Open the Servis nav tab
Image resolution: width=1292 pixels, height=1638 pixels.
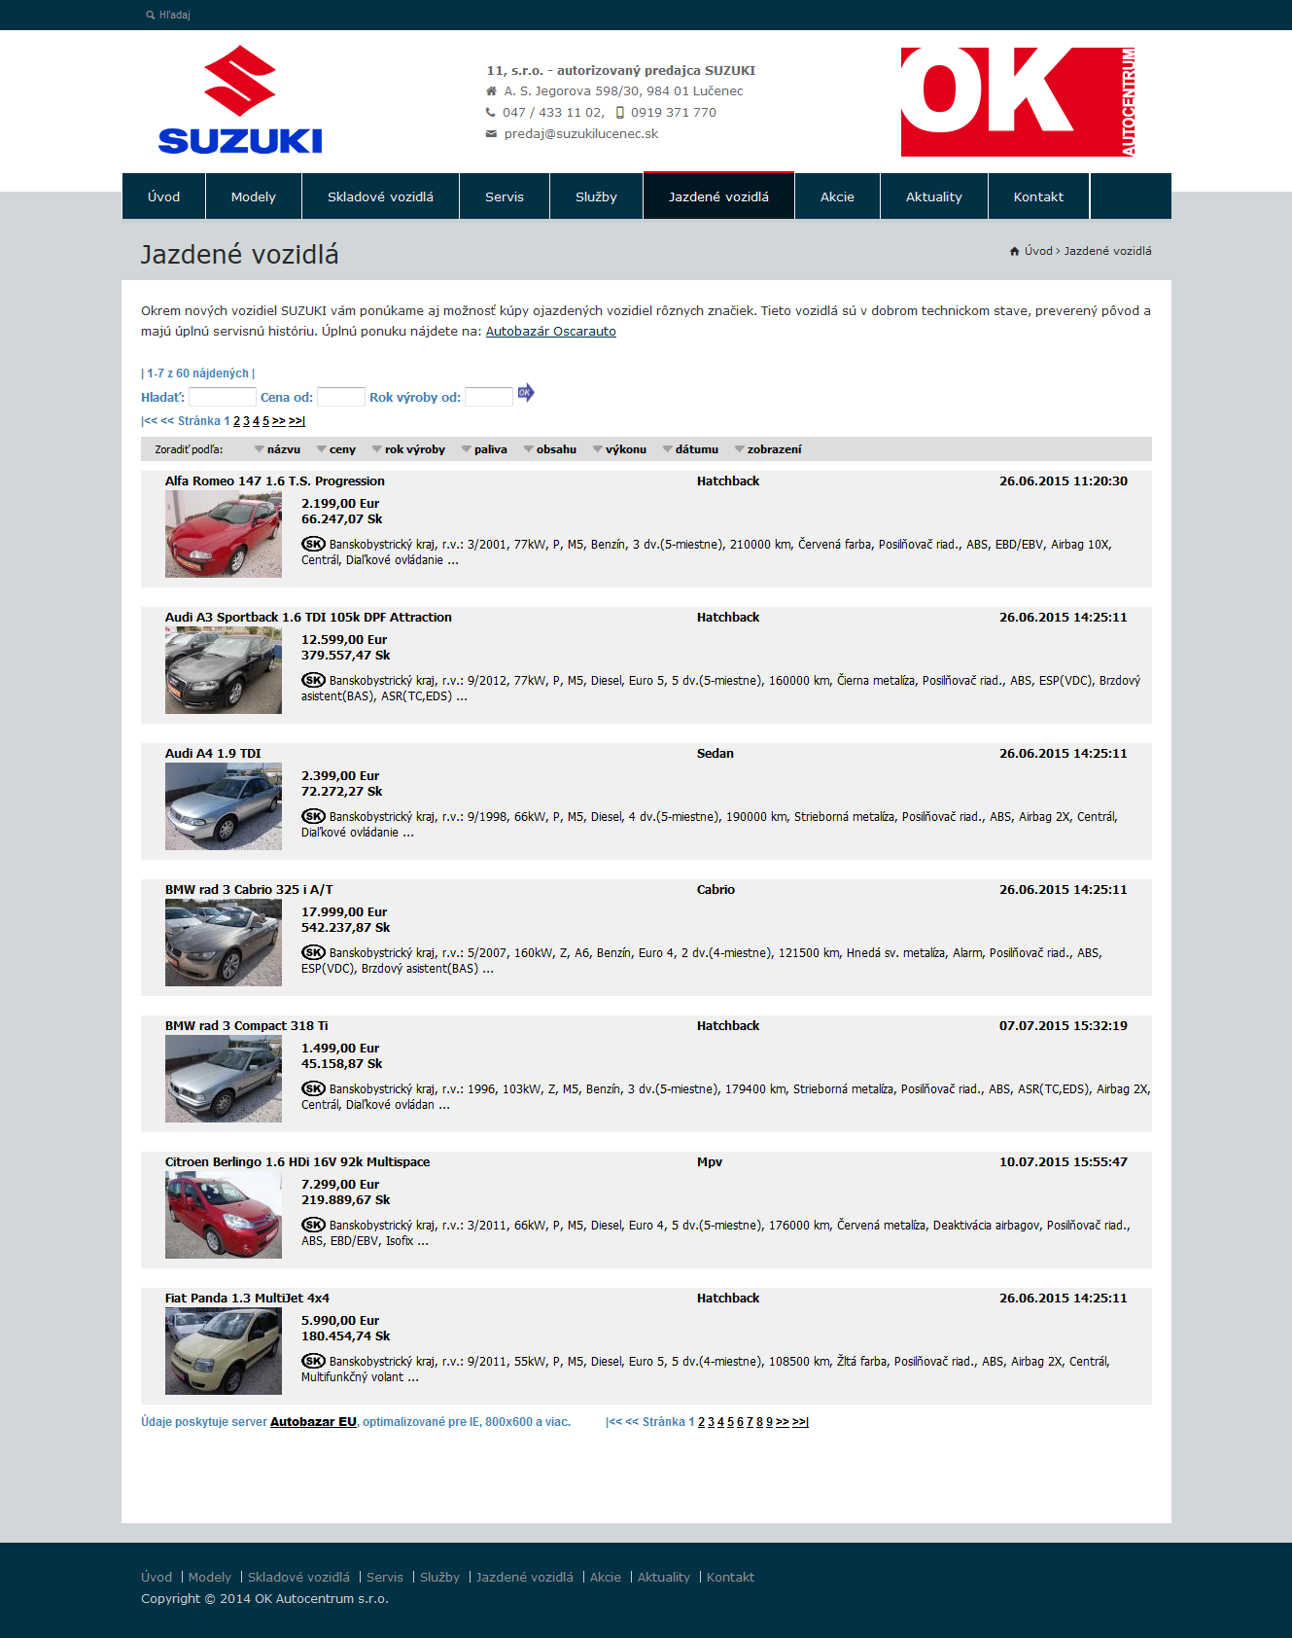505,196
